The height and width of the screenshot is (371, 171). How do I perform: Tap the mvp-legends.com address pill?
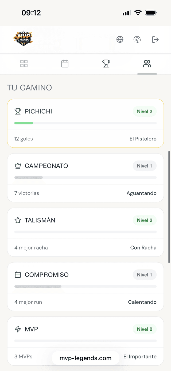[x=85, y=358]
